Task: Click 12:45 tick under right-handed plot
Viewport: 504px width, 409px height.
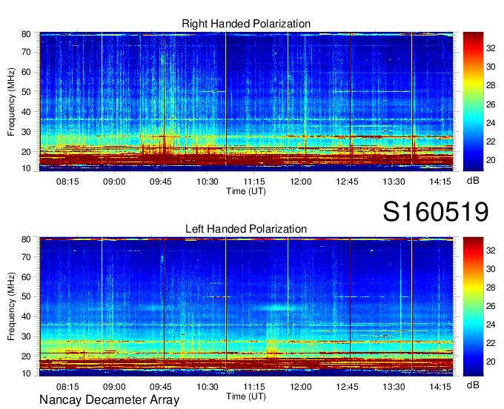Action: tap(347, 182)
